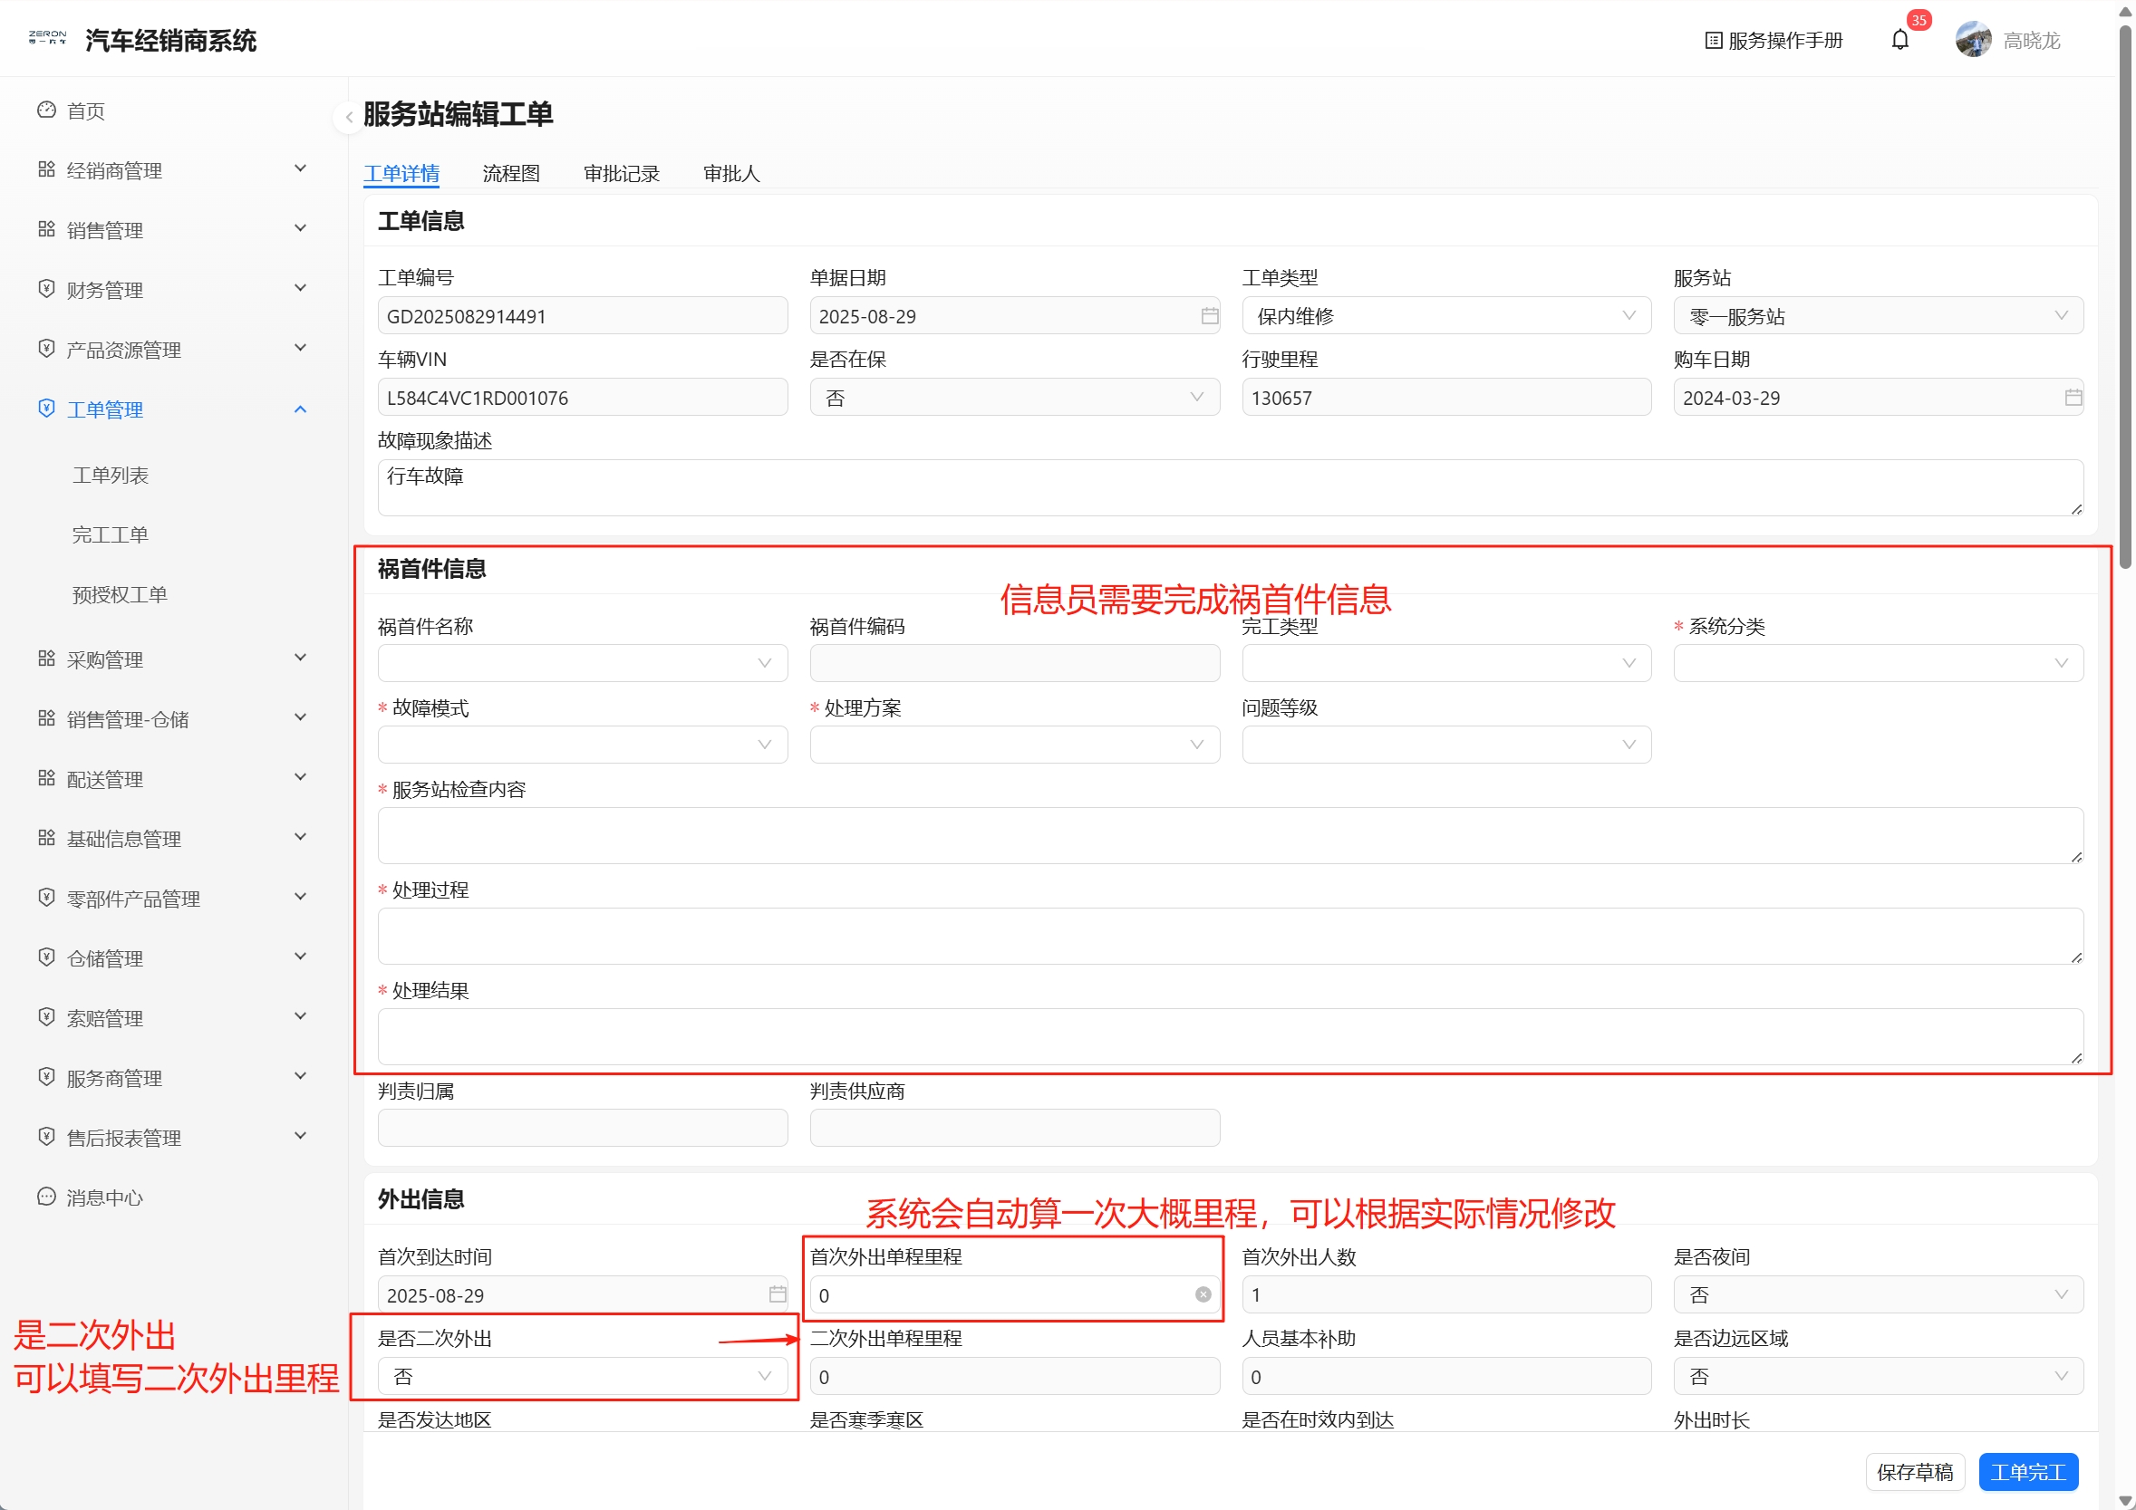Click the 零部件产品管理 shield icon

(x=46, y=898)
